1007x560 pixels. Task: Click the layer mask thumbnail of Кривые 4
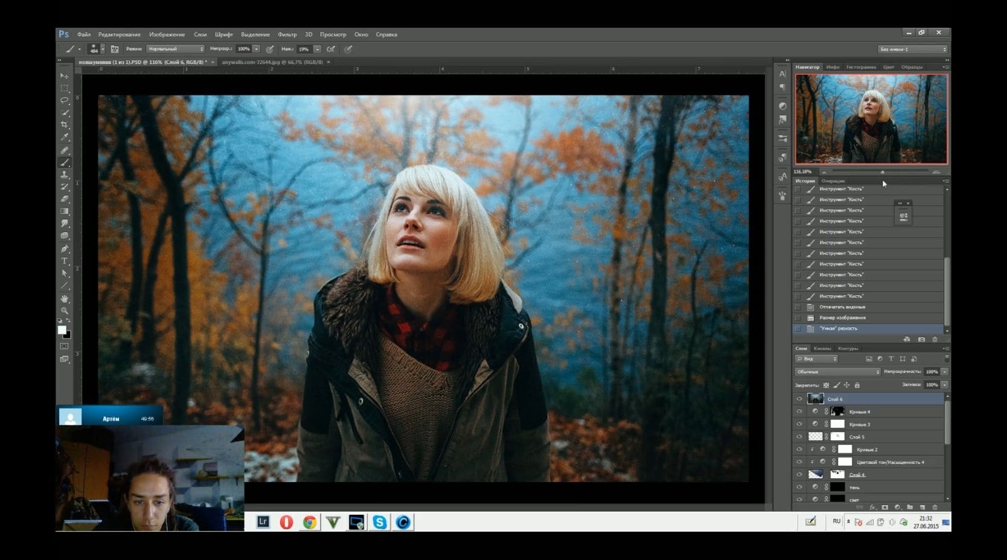[837, 411]
